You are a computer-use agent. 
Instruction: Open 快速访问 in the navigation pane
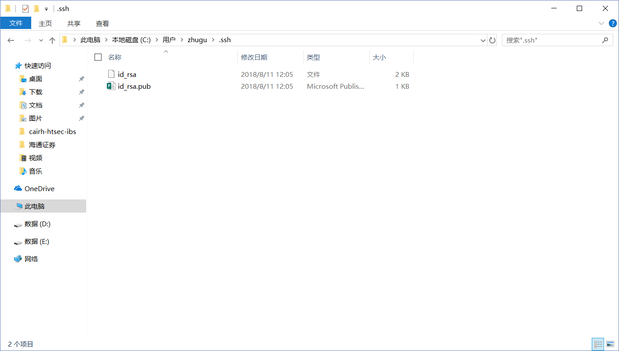pos(38,65)
